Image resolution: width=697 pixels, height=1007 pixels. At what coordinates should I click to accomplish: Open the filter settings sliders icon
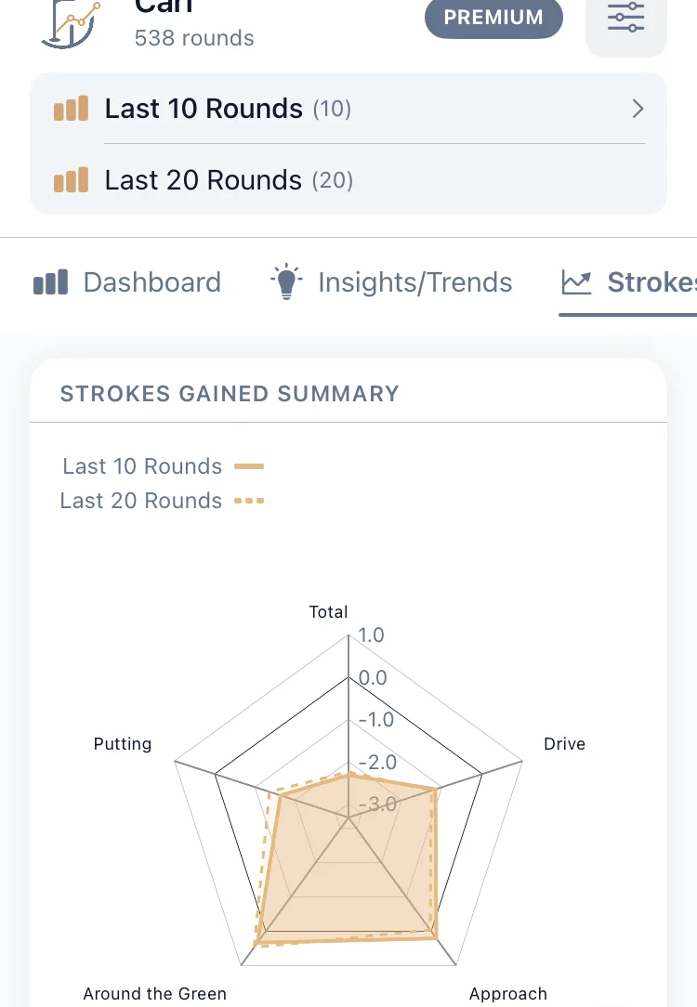tap(625, 17)
